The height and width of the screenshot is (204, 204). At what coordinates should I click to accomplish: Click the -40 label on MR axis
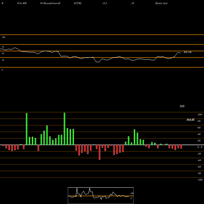(199, 160)
